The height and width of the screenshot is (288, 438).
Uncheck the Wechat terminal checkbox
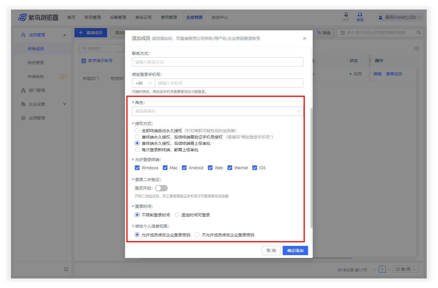[x=230, y=168]
